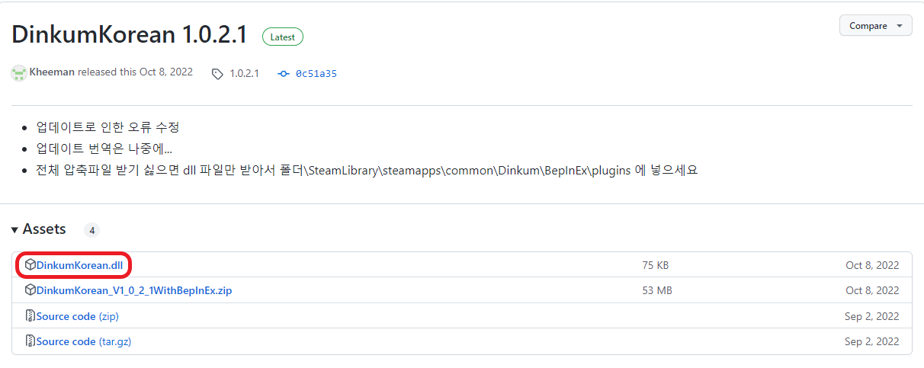The height and width of the screenshot is (368, 924).
Task: Click the Oct 8, 2022 date in the DinkumKorean.dll row
Action: [x=872, y=265]
